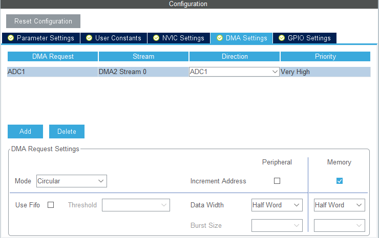Select the DMA Settings tab

(x=241, y=38)
